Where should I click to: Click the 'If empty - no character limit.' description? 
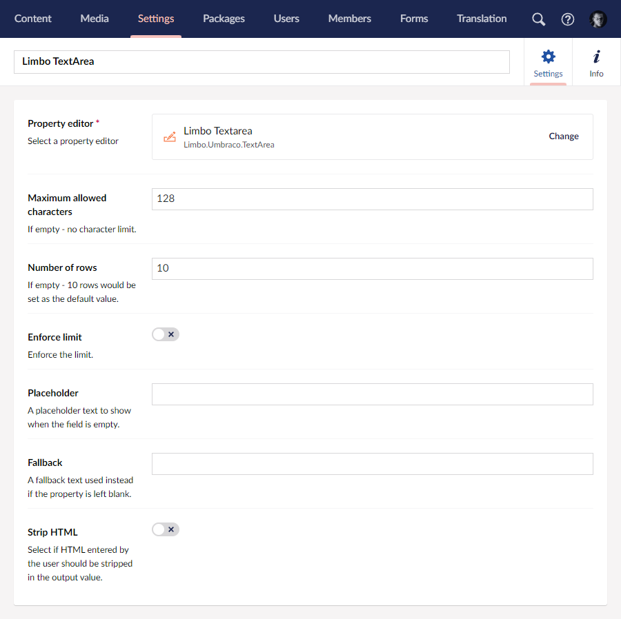pyautogui.click(x=82, y=229)
